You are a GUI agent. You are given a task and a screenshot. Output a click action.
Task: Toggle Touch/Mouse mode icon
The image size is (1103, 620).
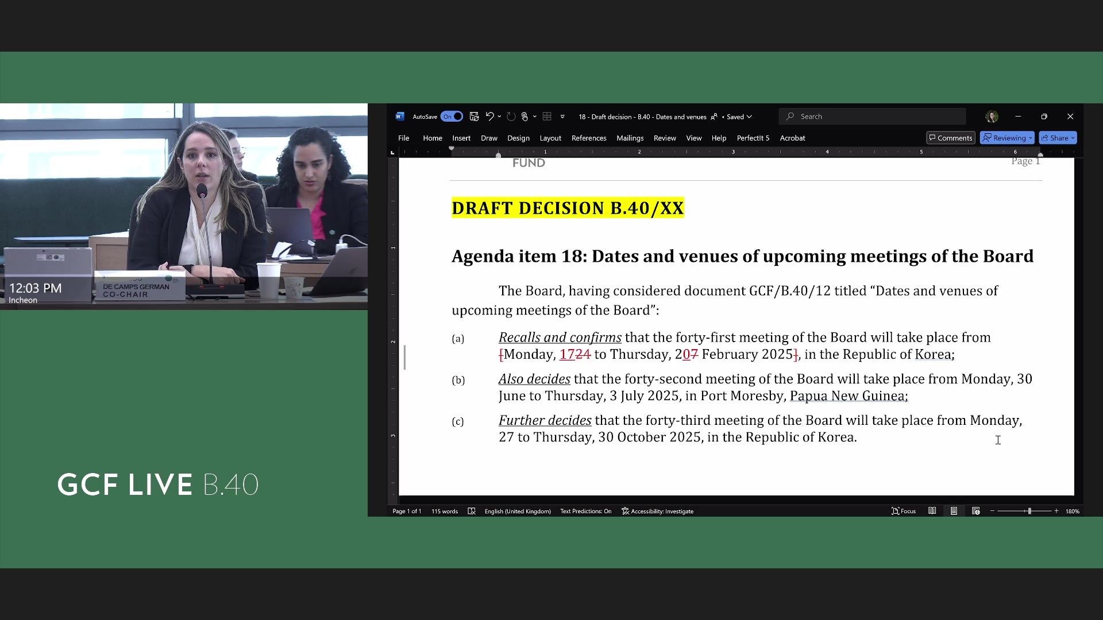point(524,117)
